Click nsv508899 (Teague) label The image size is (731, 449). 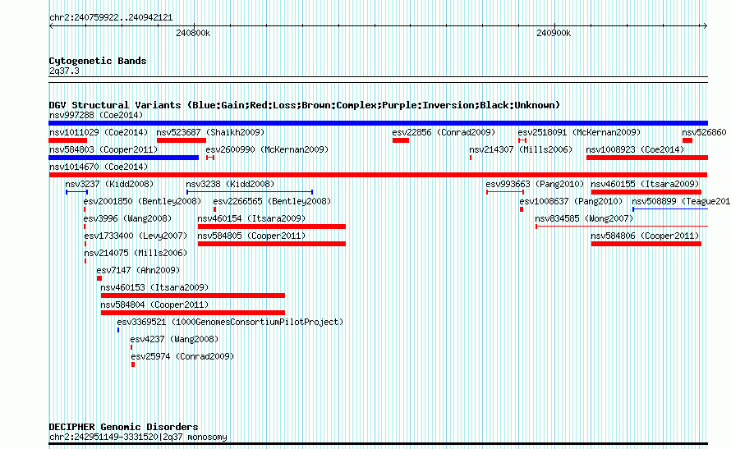[681, 202]
